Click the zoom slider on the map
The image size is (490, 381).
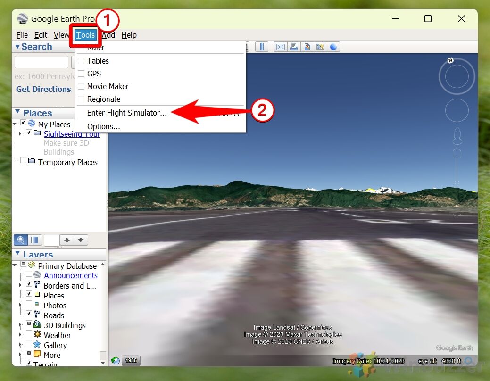(x=457, y=182)
